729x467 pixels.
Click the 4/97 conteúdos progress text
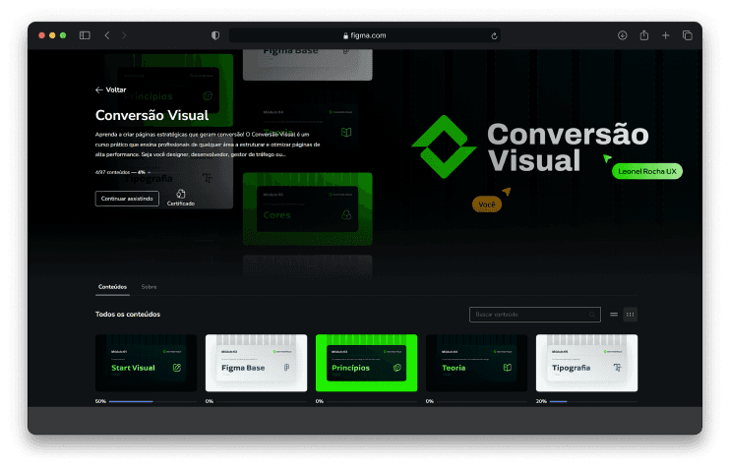pyautogui.click(x=120, y=172)
